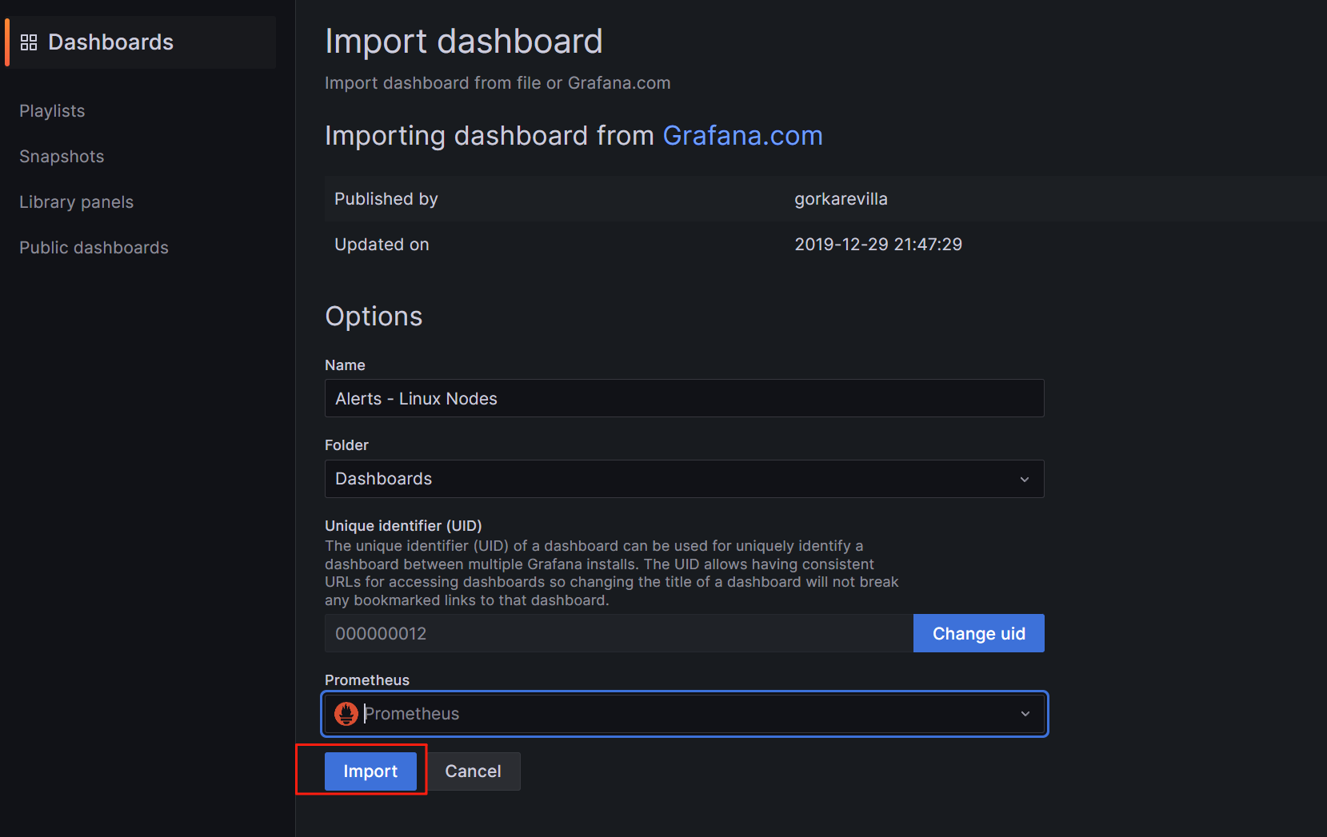Expand the Folder dropdown chevron
This screenshot has width=1327, height=837.
click(1025, 480)
